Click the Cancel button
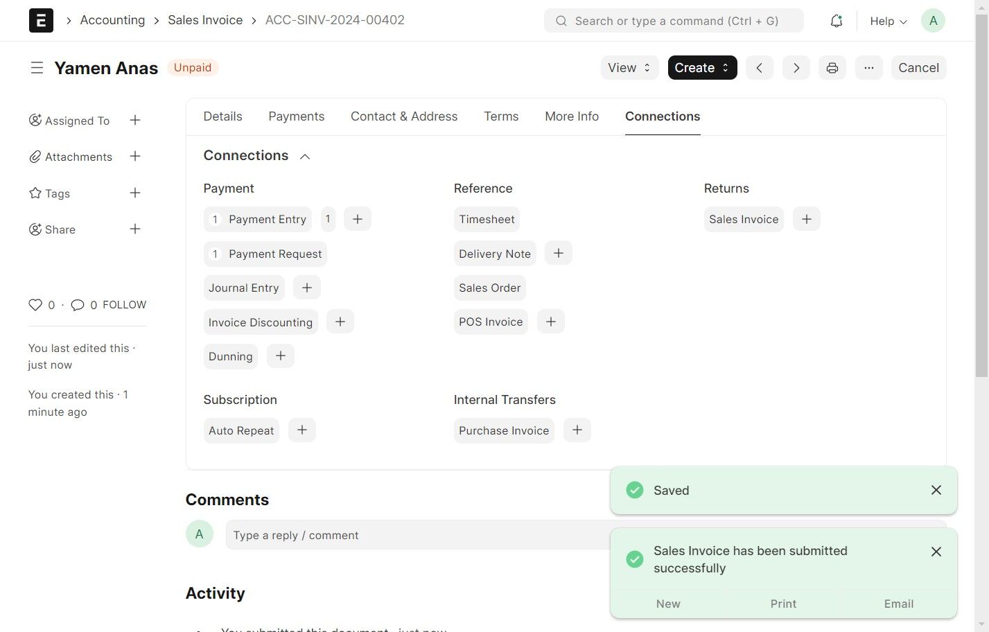989x632 pixels. pyautogui.click(x=918, y=68)
